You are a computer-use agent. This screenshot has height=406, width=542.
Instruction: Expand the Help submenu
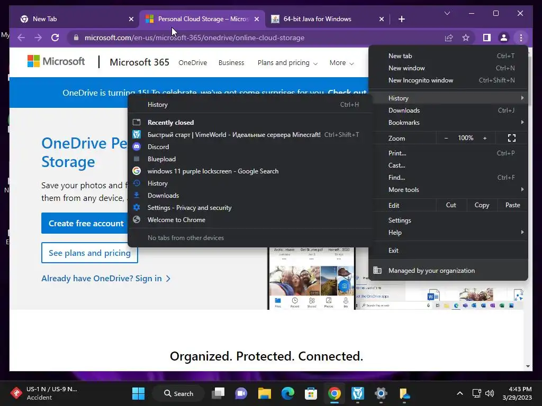(x=448, y=233)
